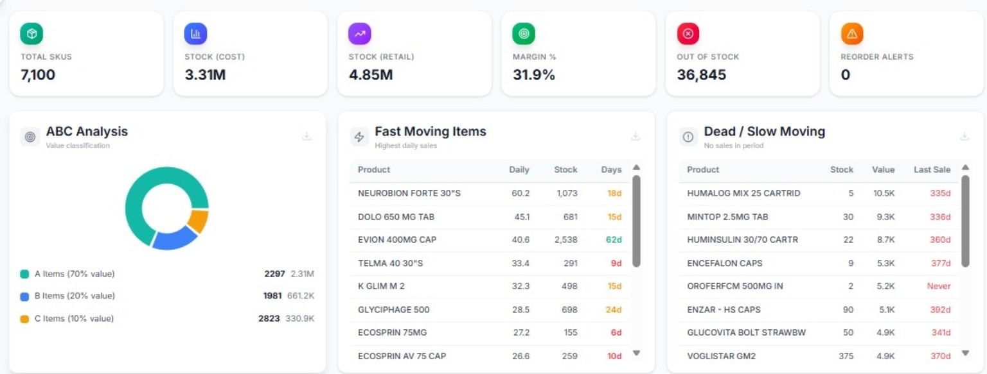Select DOLO 650 MG TAB row
987x374 pixels.
point(490,217)
